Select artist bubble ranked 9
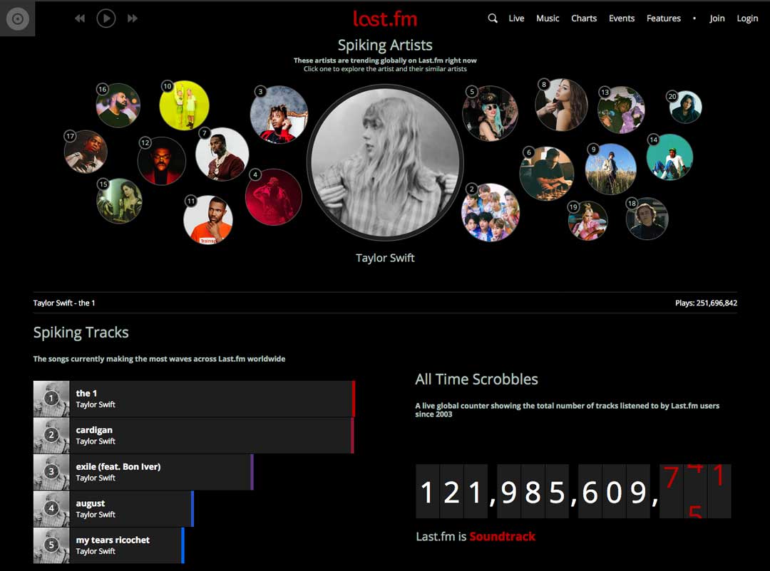770x571 pixels. point(611,169)
